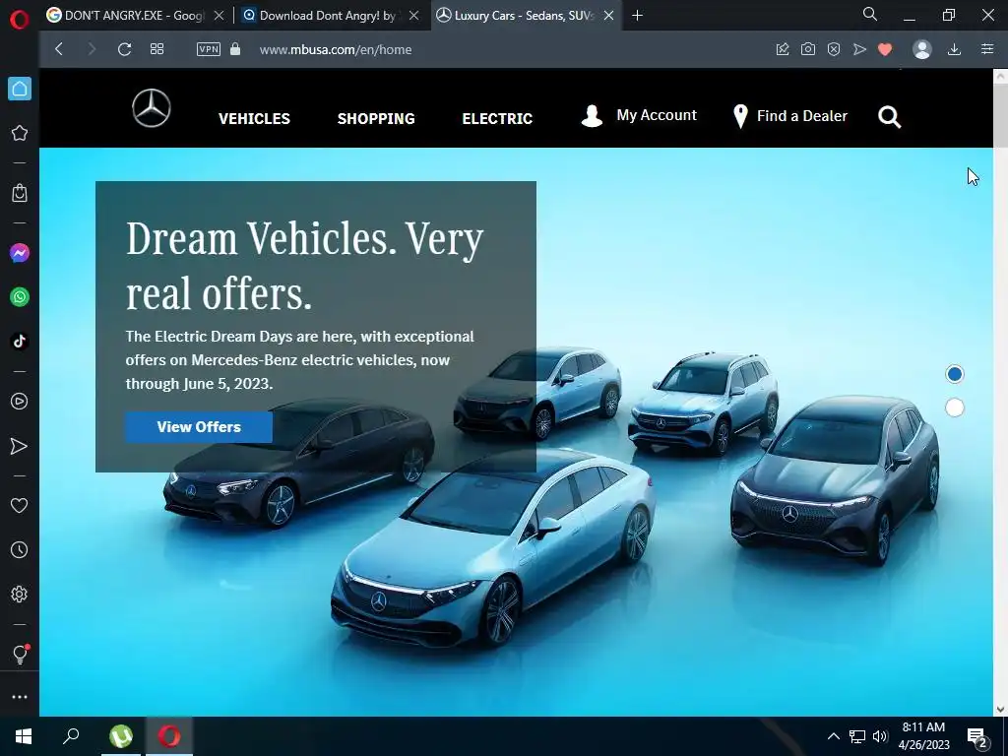The width and height of the screenshot is (1008, 756).
Task: Go back to previous page
Action: coord(59,49)
